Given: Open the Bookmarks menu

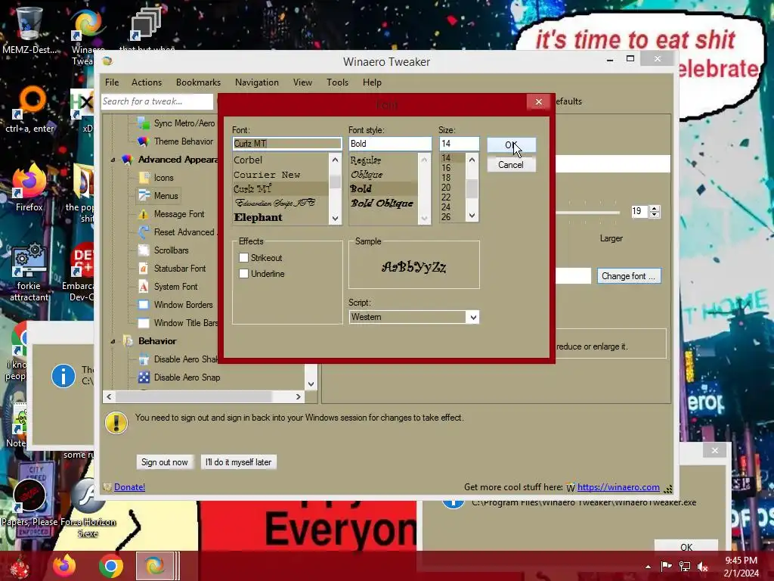Looking at the screenshot, I should (x=199, y=82).
